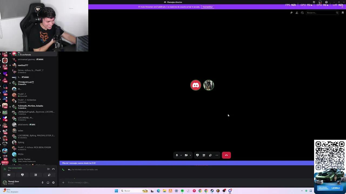Open user settings with the gear icon
The height and width of the screenshot is (194, 346).
click(x=53, y=182)
